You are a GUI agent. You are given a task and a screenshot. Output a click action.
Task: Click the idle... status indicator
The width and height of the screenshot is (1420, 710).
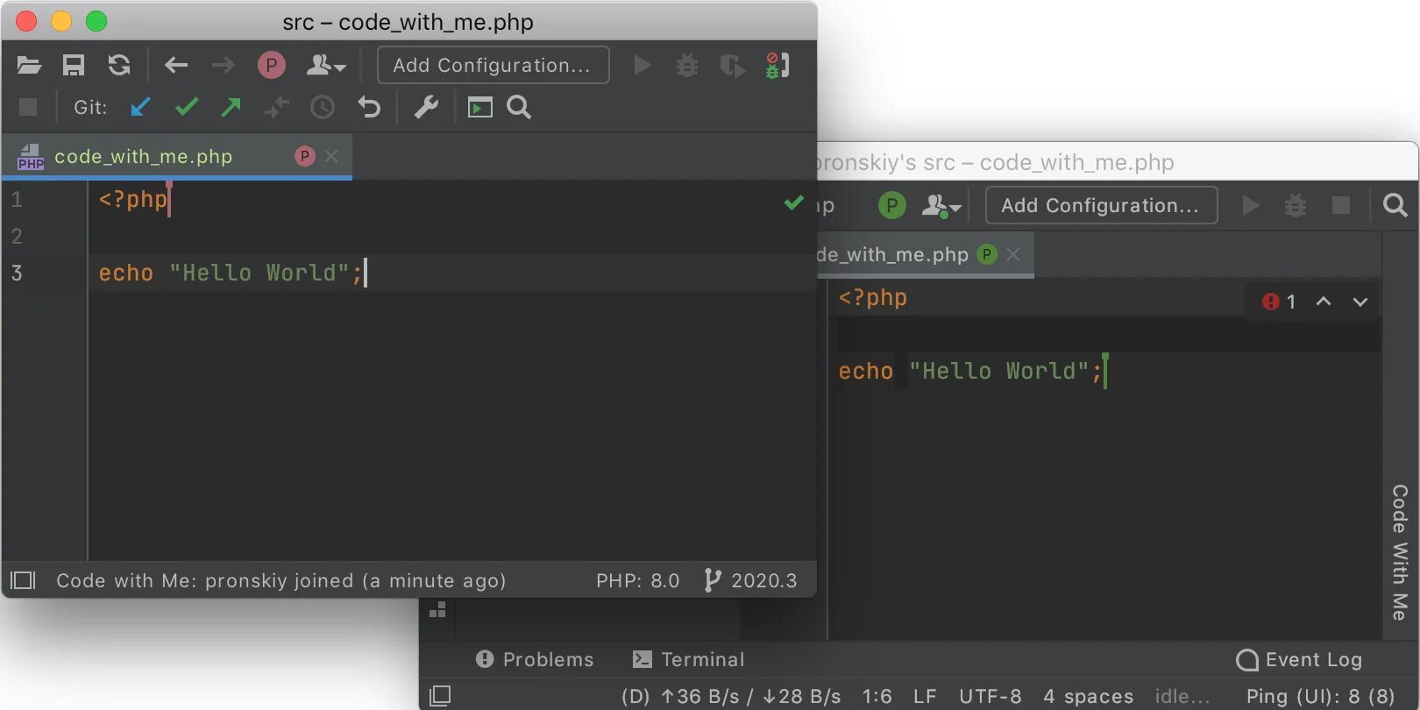1182,696
